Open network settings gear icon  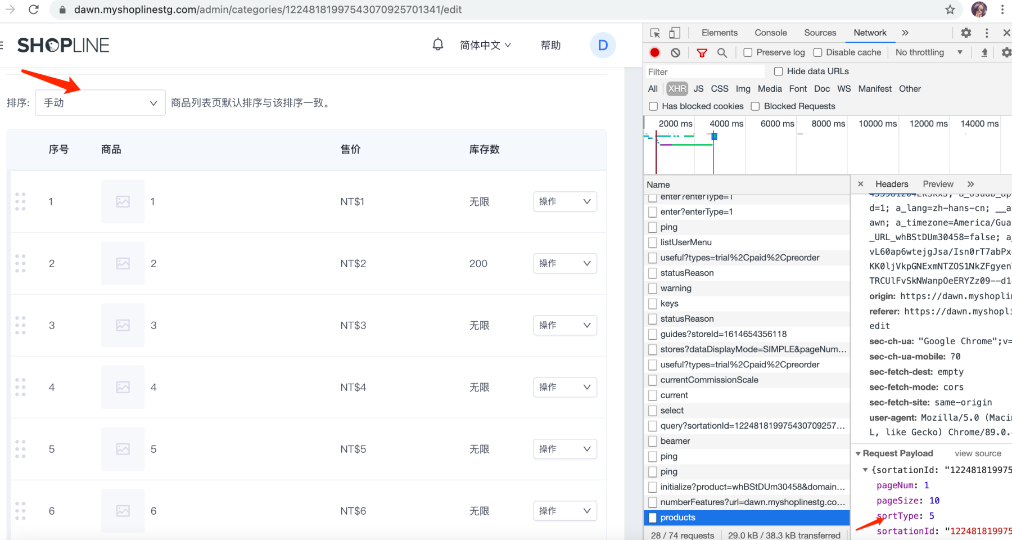(1006, 52)
